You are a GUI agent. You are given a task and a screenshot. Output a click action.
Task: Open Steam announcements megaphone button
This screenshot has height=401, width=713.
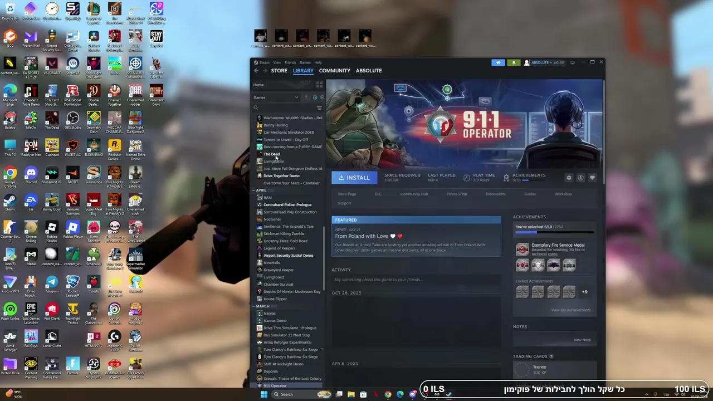(x=498, y=62)
